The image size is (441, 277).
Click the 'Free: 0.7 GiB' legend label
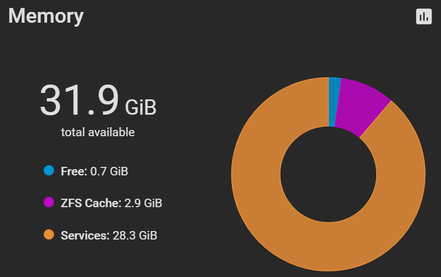(94, 171)
